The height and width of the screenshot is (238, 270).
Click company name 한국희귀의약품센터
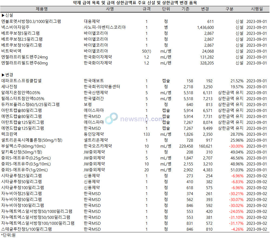click(102, 87)
